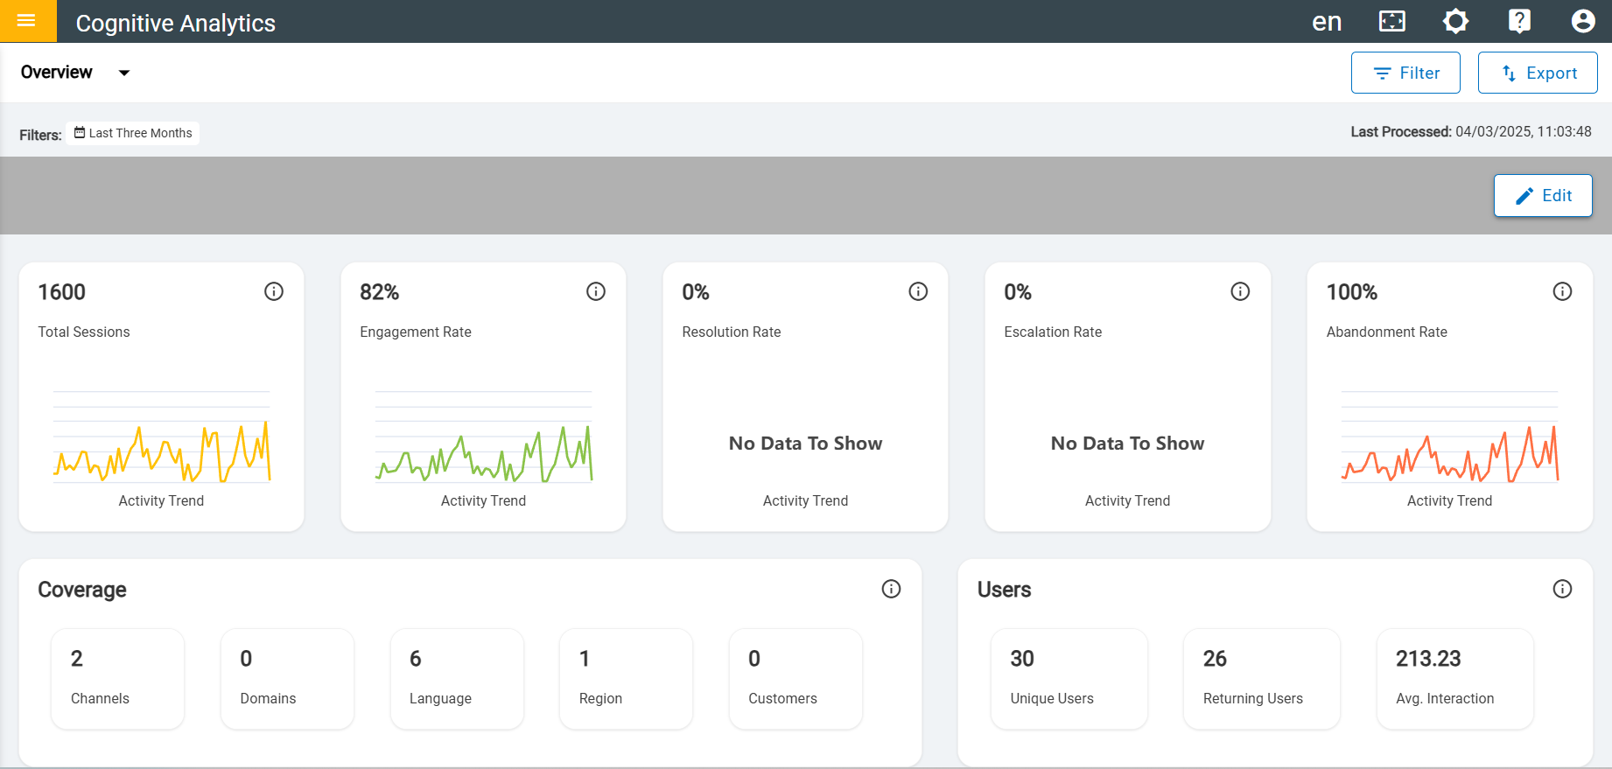Open the Filter button
The width and height of the screenshot is (1612, 769).
[x=1405, y=73]
